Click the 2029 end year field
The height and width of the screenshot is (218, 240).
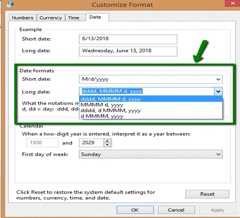pos(91,142)
